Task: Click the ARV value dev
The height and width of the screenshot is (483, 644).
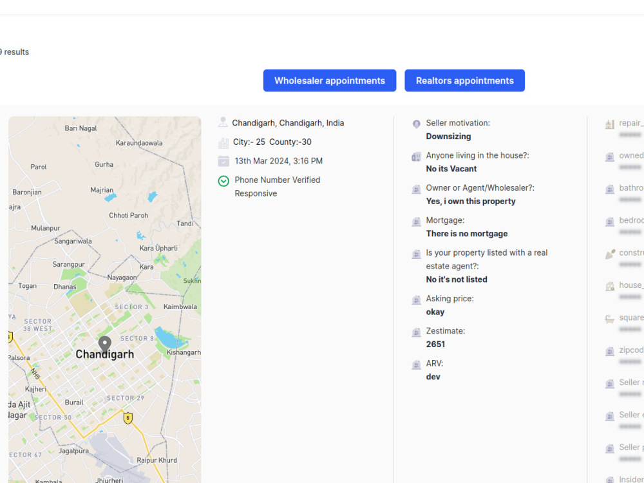Action: [433, 377]
